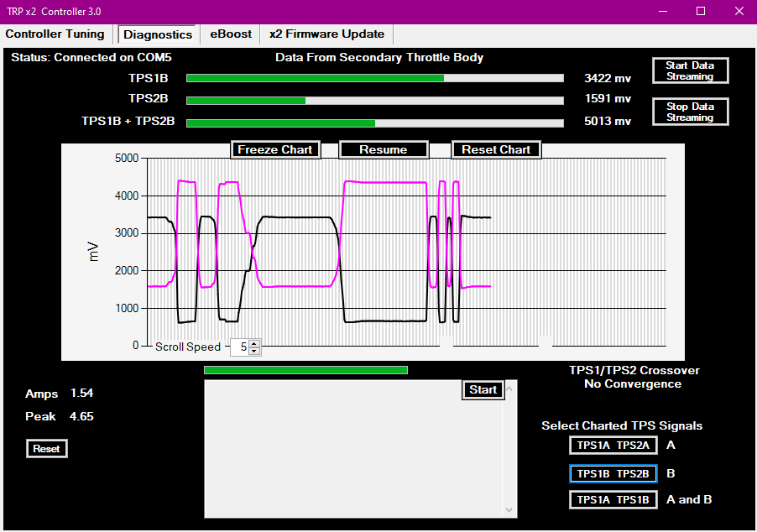Screen dimensions: 757x532
Task: Maximize the TRP x2 Controller window
Action: pos(701,12)
